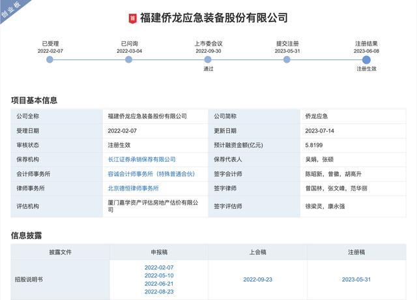Open prospectus 申报稿 dated 2022-08-23
The height and width of the screenshot is (300, 417).
tap(159, 292)
